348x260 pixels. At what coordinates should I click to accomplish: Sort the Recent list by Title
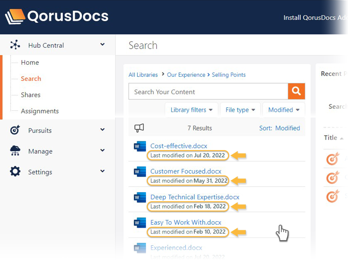pos(334,138)
